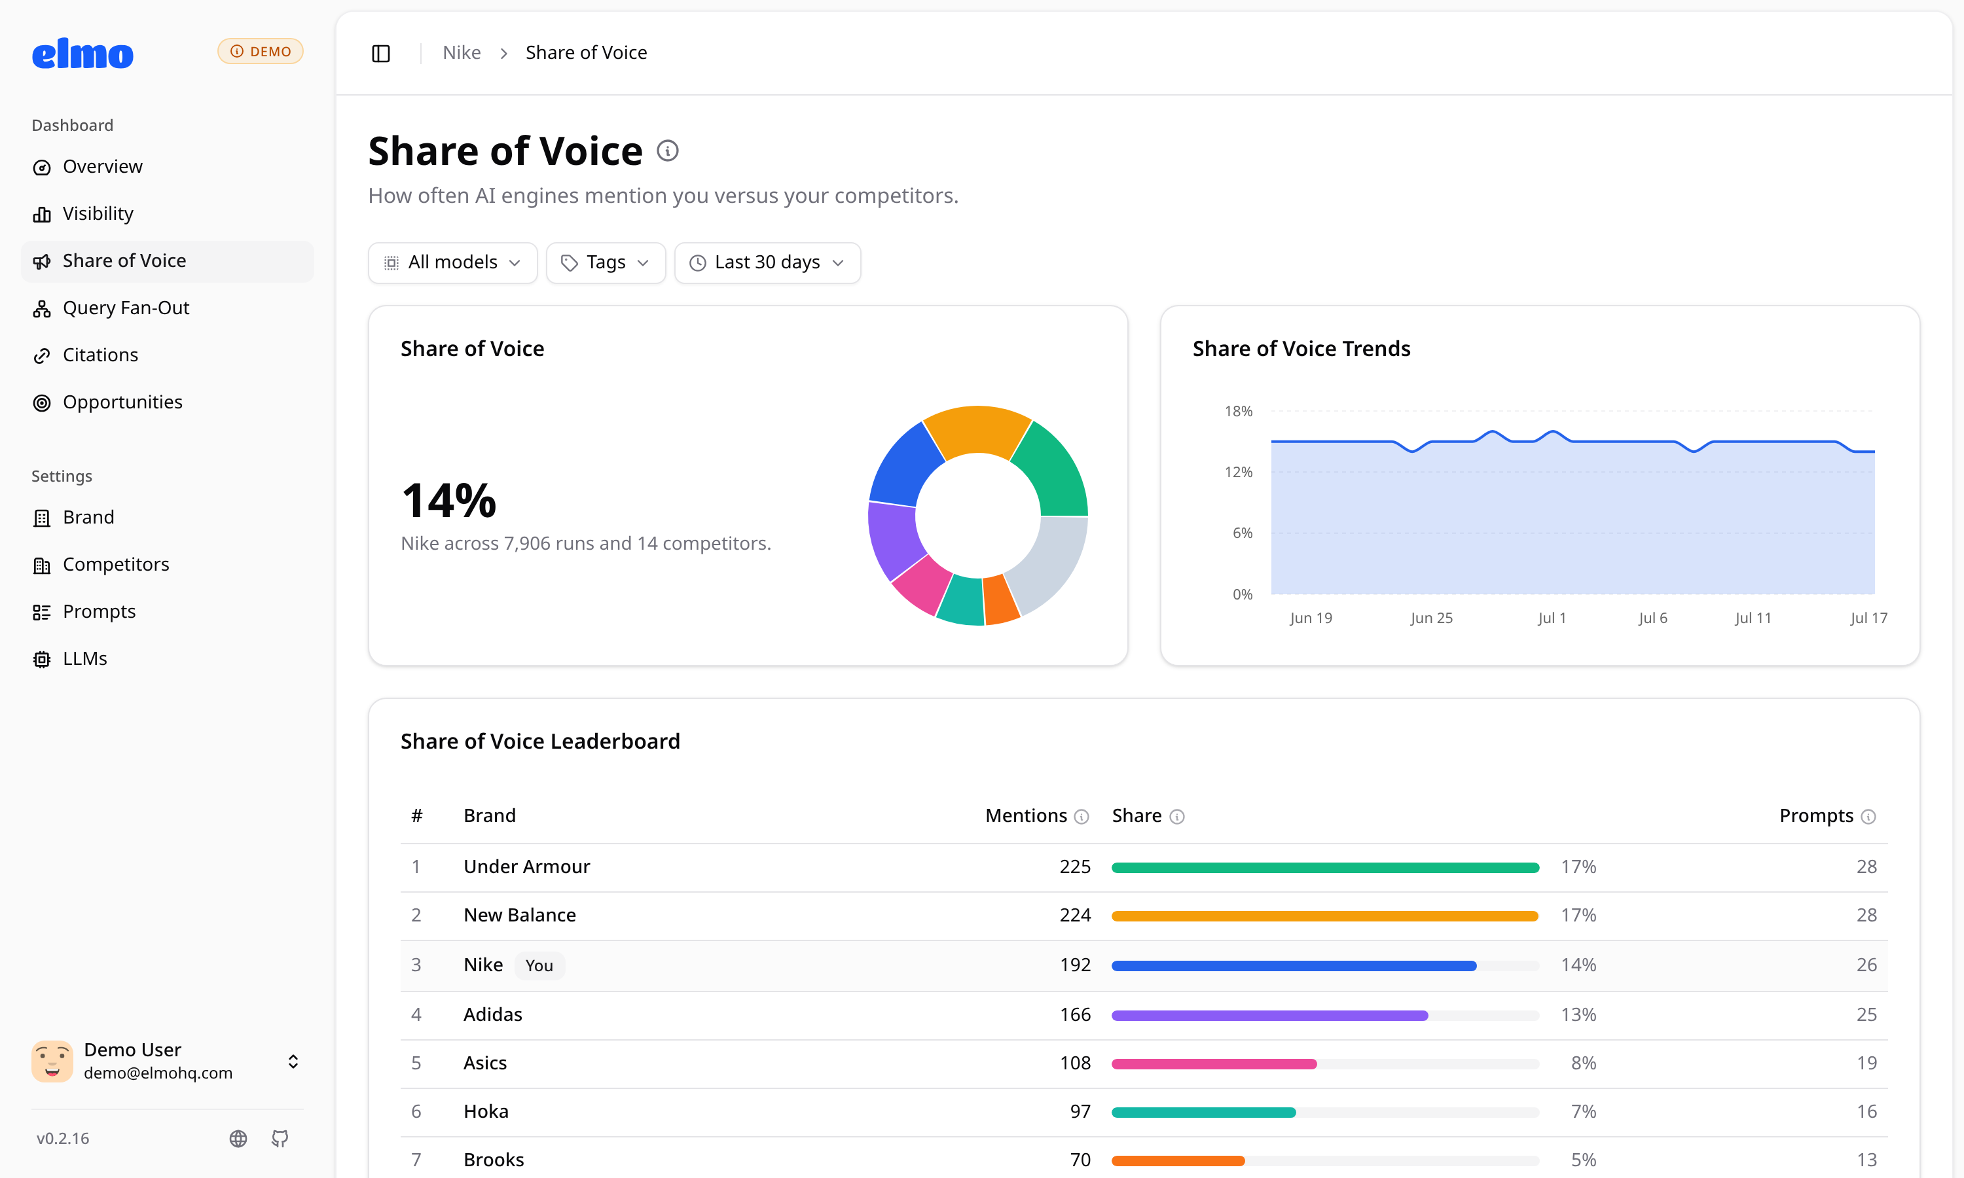The height and width of the screenshot is (1178, 1964).
Task: Open Prompts settings
Action: pyautogui.click(x=168, y=612)
